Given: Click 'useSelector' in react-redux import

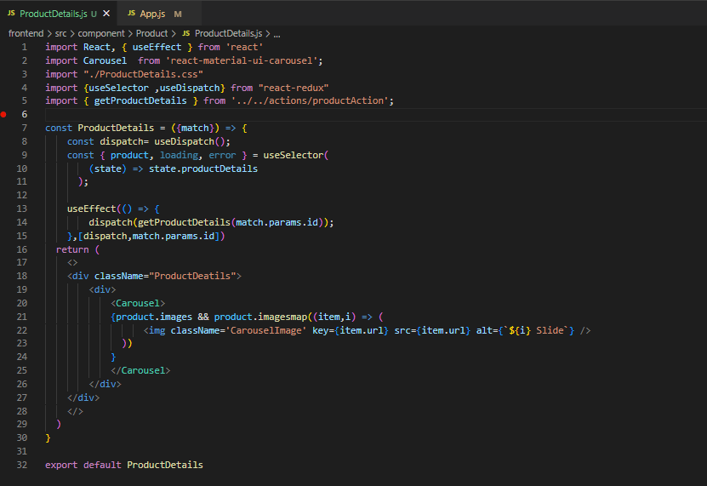Looking at the screenshot, I should 118,88.
